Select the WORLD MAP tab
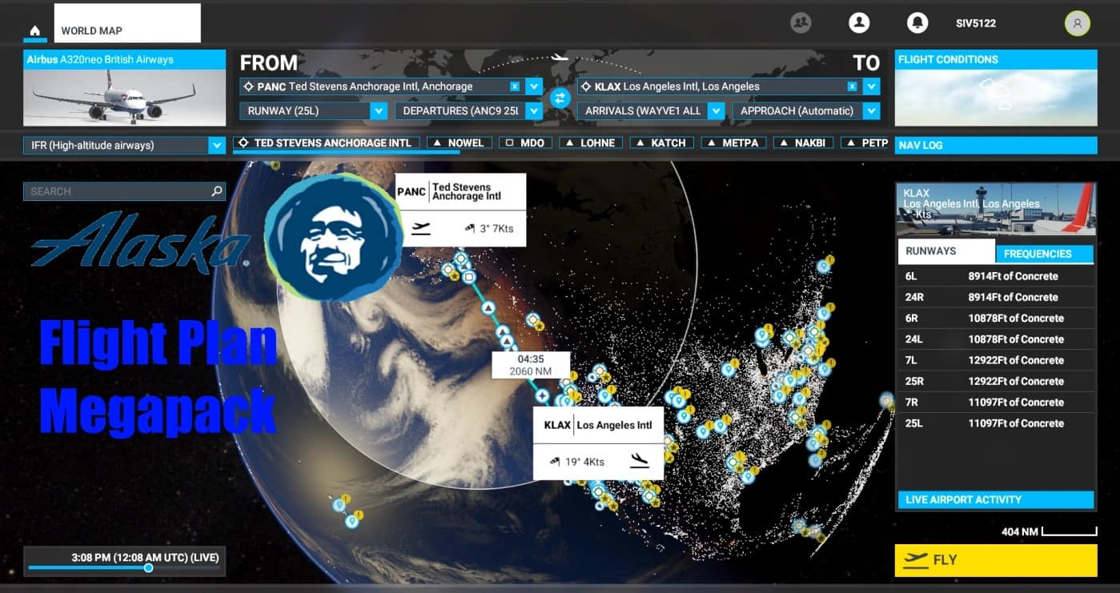1120x593 pixels. point(126,24)
